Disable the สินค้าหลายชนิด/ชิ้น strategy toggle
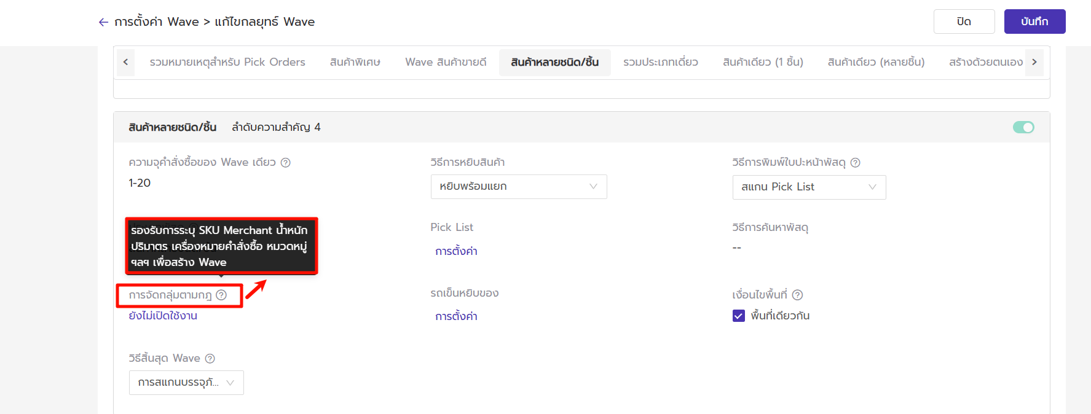 pos(1023,127)
